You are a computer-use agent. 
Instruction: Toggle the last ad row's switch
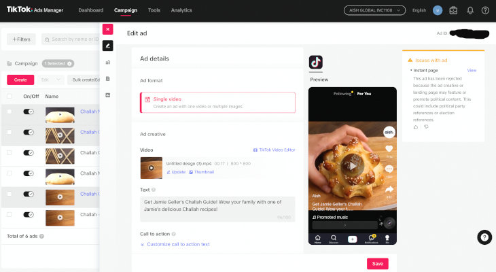click(29, 215)
